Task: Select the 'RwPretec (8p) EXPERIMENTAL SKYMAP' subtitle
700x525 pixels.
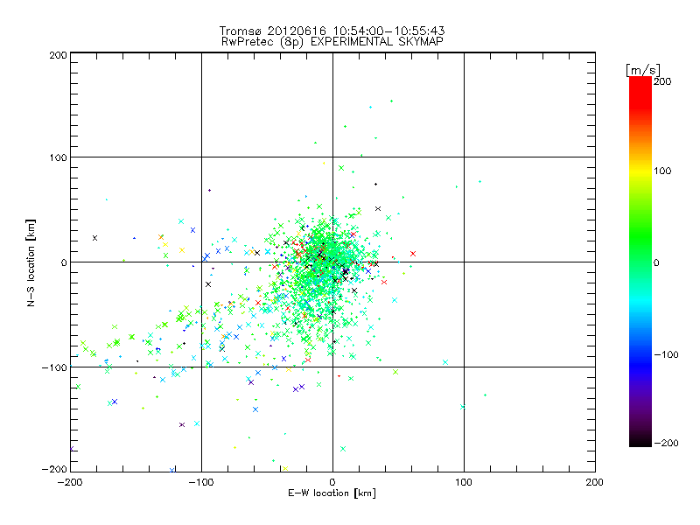Action: (x=332, y=41)
